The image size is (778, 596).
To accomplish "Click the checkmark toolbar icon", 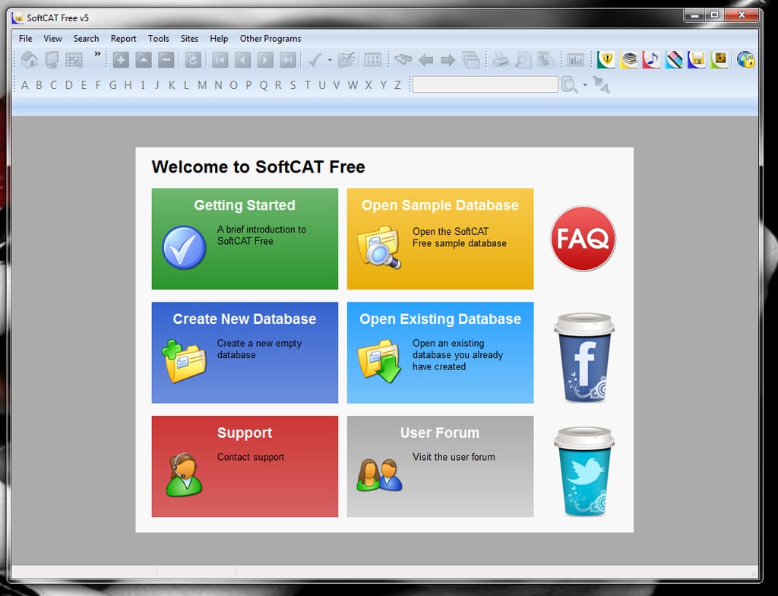I will pos(315,60).
